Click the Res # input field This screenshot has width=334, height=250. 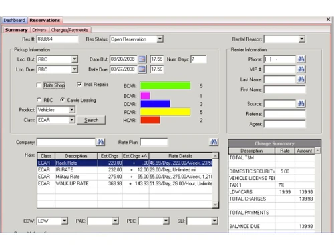[57, 39]
